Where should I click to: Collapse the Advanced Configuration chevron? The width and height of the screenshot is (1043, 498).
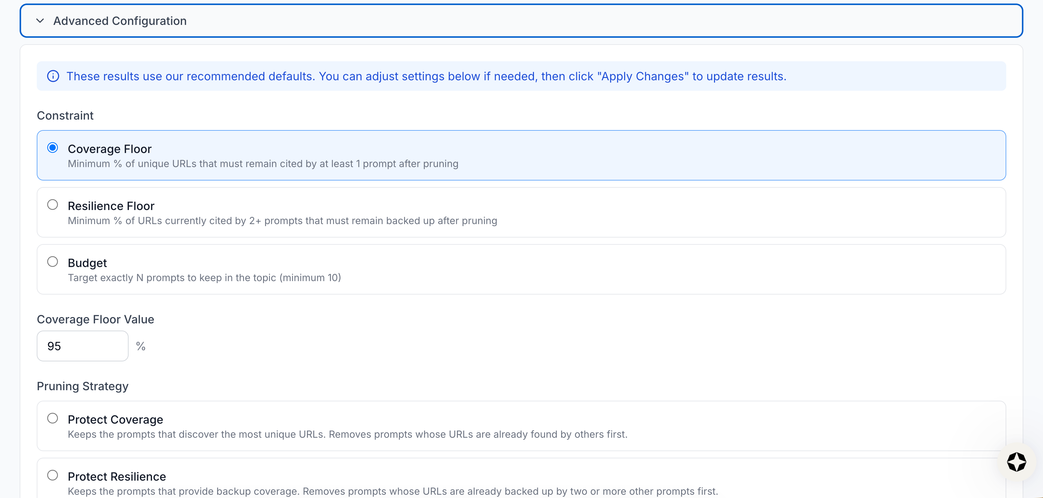click(40, 21)
